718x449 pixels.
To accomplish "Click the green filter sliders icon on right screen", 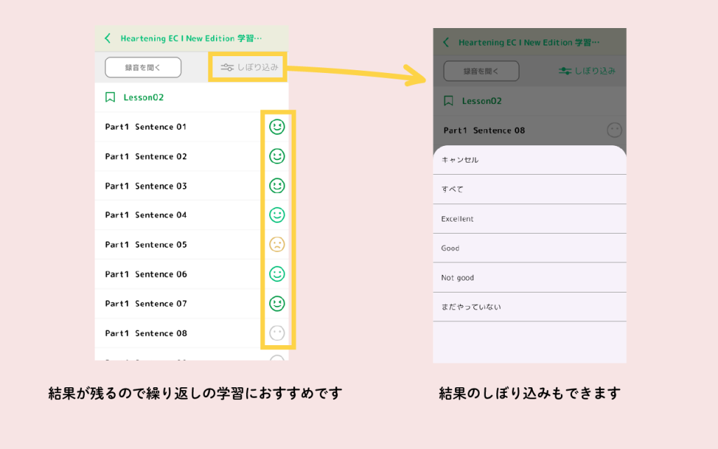I will tap(564, 71).
